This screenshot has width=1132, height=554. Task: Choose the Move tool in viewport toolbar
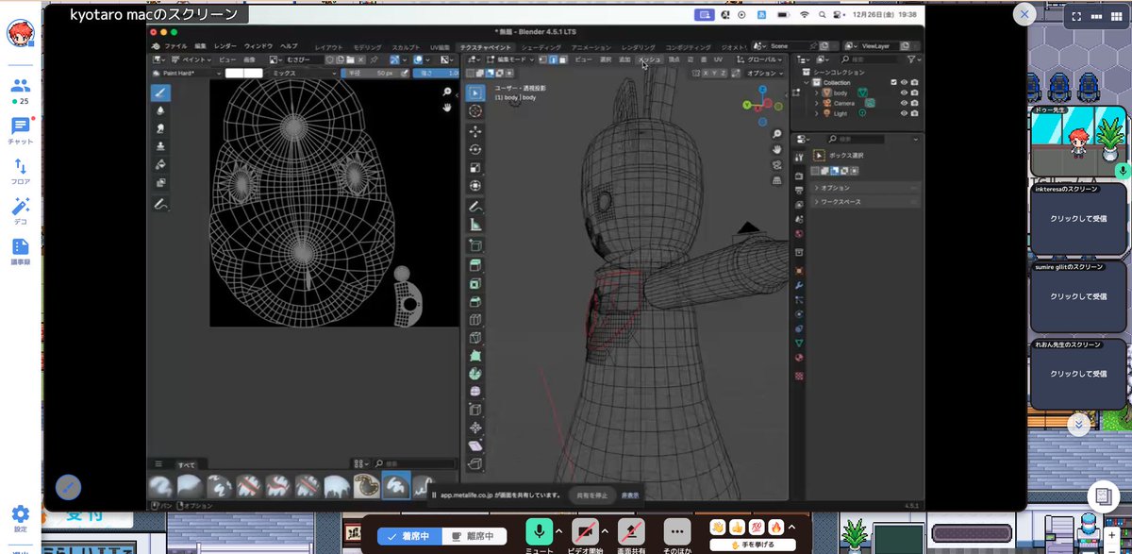475,131
